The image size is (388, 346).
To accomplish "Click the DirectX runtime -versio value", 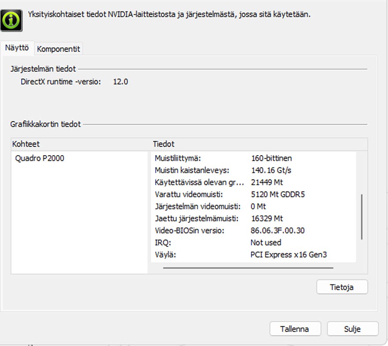I will pos(120,82).
